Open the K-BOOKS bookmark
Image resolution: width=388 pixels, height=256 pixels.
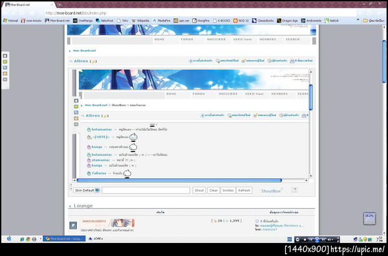tap(221, 21)
